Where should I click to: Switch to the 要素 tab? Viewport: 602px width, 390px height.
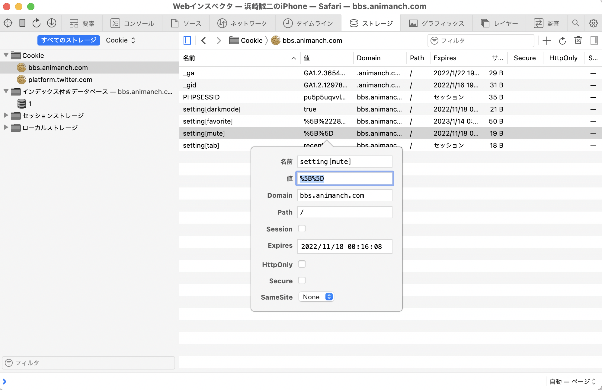82,23
